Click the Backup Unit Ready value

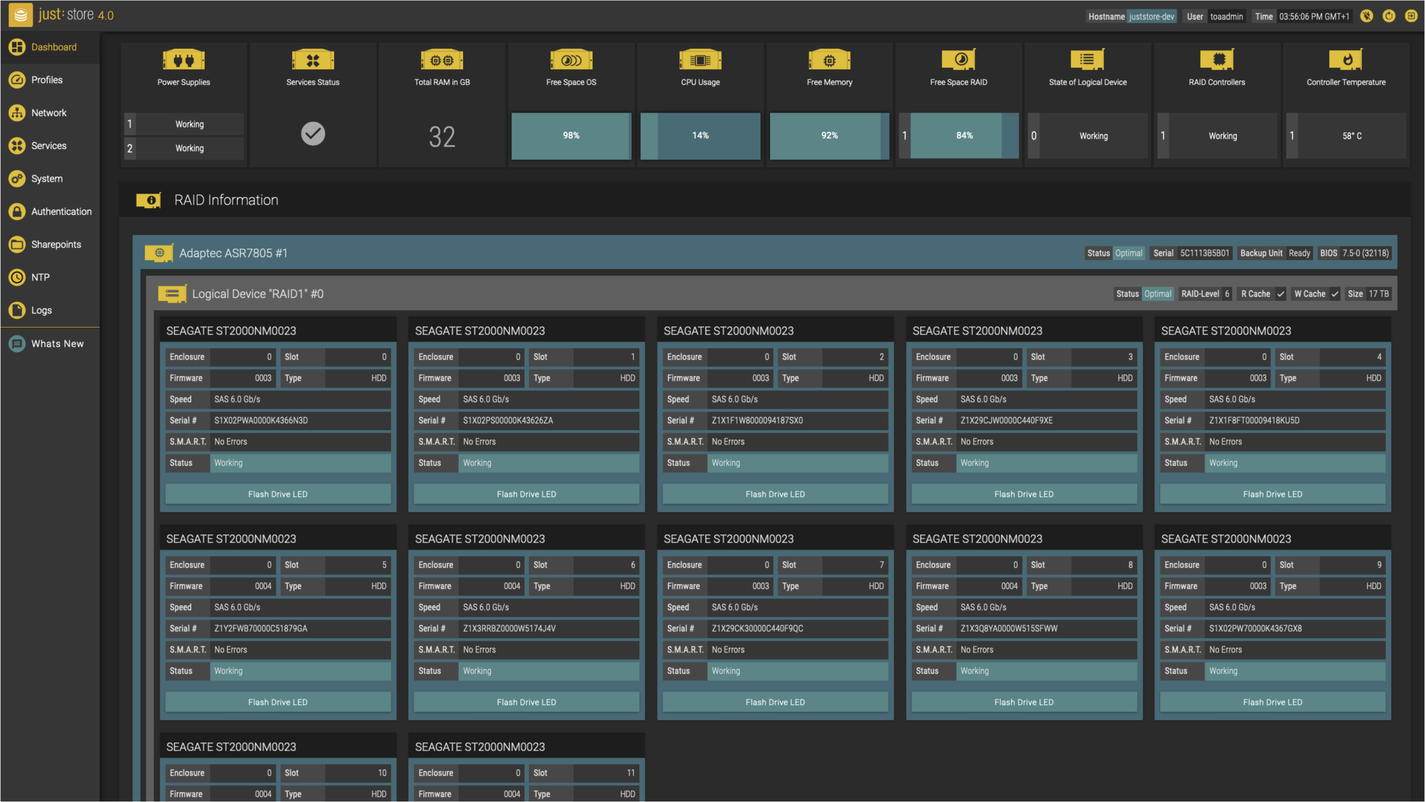pos(1299,253)
